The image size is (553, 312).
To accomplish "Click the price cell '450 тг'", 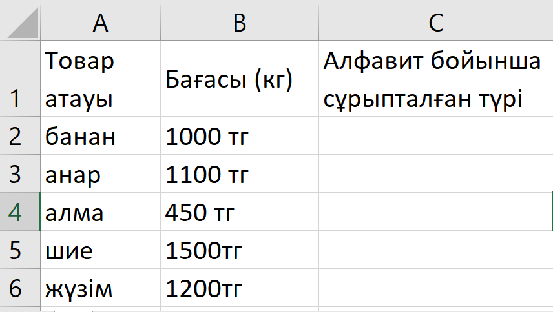I will (x=240, y=212).
